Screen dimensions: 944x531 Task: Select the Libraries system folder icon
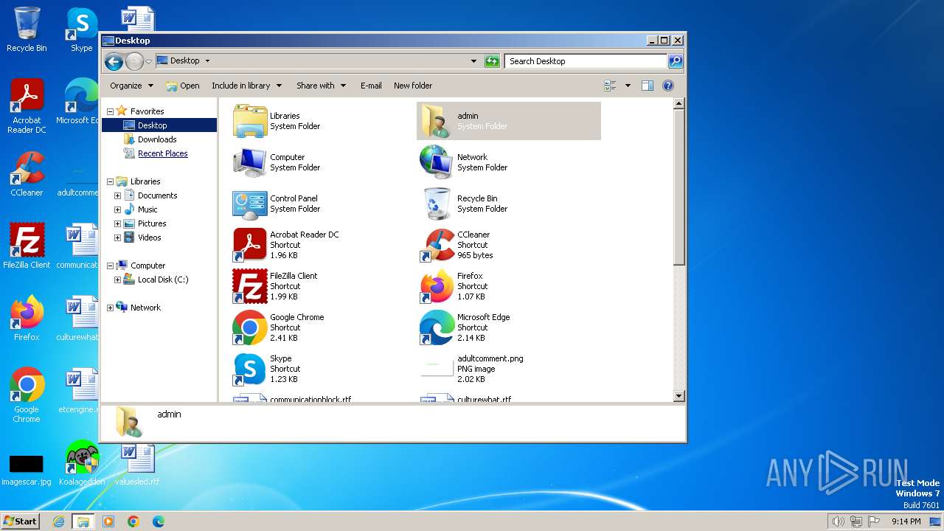[250, 121]
